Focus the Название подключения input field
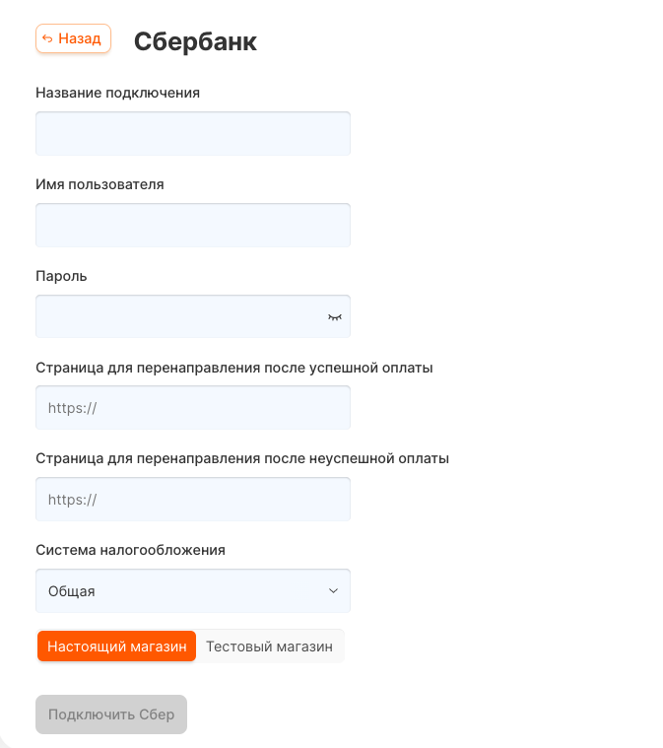Viewport: 663px width, 748px height. point(192,133)
